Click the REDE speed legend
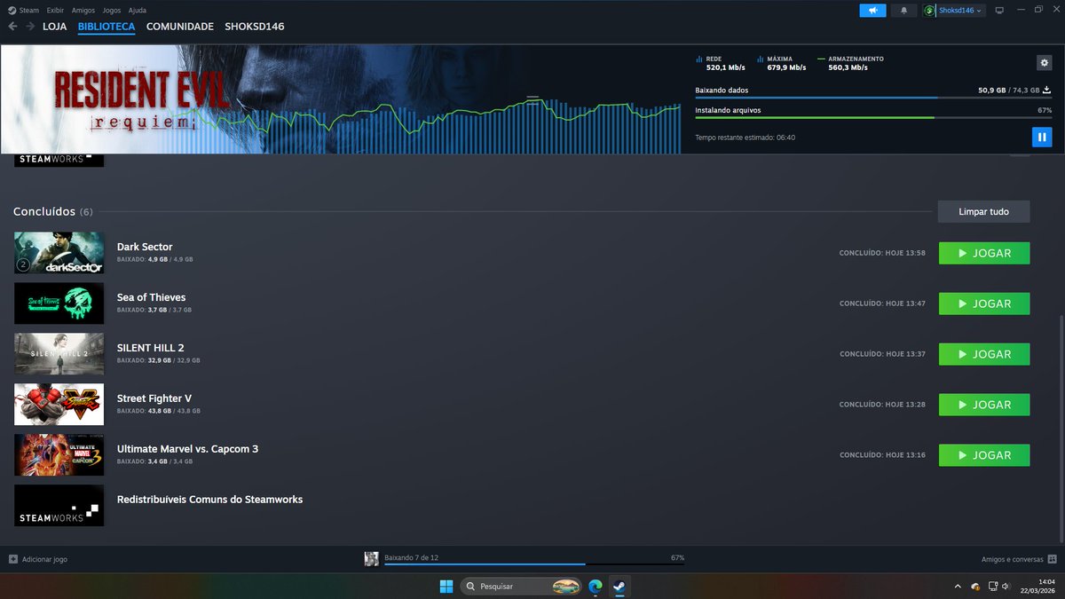Image resolution: width=1065 pixels, height=599 pixels. pyautogui.click(x=720, y=63)
